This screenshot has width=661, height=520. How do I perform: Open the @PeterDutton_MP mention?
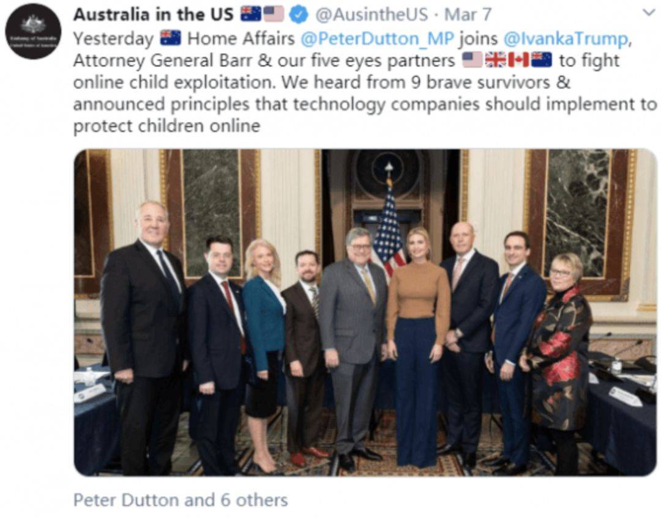[x=377, y=38]
